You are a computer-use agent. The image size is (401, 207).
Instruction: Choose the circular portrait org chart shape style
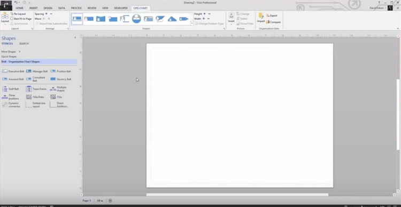tap(136, 19)
